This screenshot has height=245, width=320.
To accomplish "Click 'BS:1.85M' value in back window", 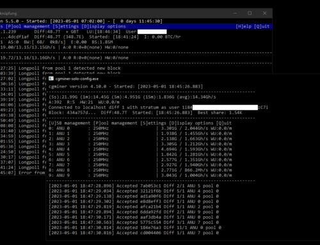I will coord(102,42).
